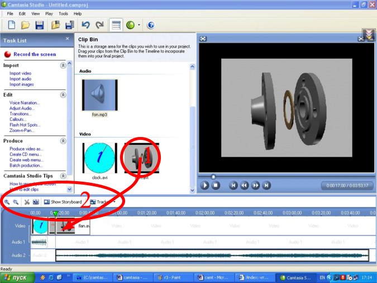Open the Tracks dropdown menu
The width and height of the screenshot is (377, 283).
103,202
